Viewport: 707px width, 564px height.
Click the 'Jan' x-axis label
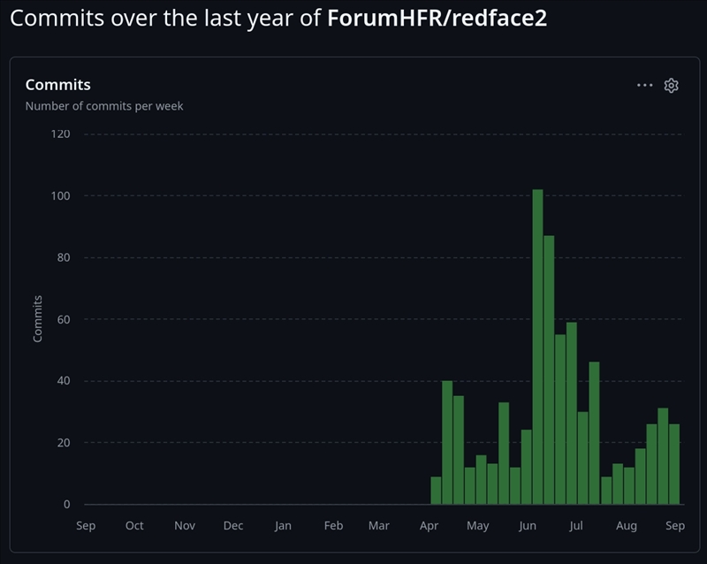(x=283, y=526)
